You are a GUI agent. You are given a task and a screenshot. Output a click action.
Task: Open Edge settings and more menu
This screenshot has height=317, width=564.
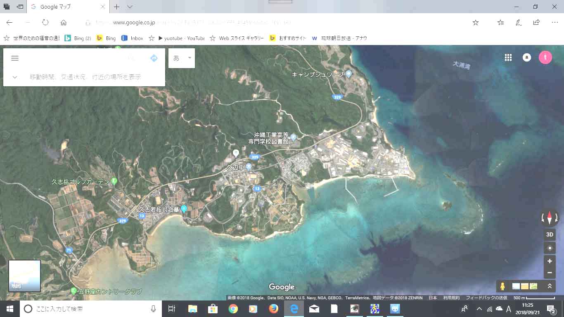(555, 23)
